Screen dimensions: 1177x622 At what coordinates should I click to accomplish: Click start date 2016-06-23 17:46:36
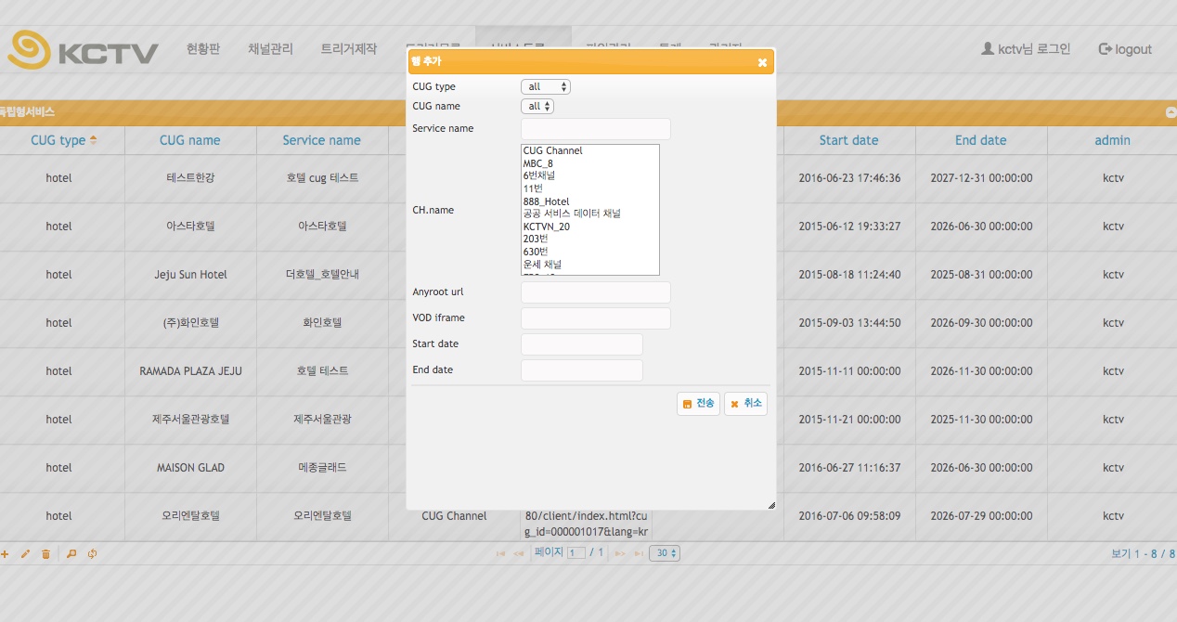point(848,178)
